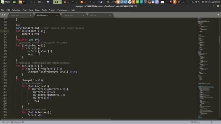Launch the terminal from the panel
Image resolution: width=221 pixels, height=124 pixels.
24,2
